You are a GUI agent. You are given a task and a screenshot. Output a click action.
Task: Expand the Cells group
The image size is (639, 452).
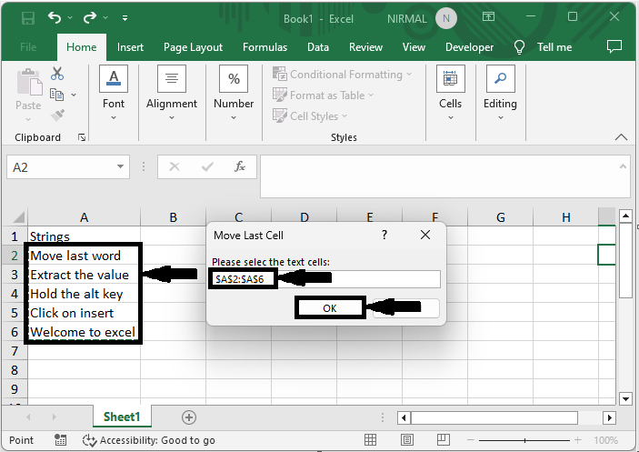pyautogui.click(x=450, y=94)
